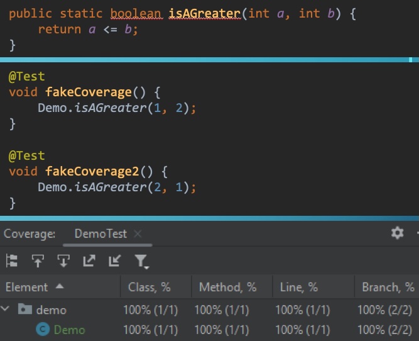Sort by the Method, % column
The height and width of the screenshot is (341, 419).
pos(227,287)
